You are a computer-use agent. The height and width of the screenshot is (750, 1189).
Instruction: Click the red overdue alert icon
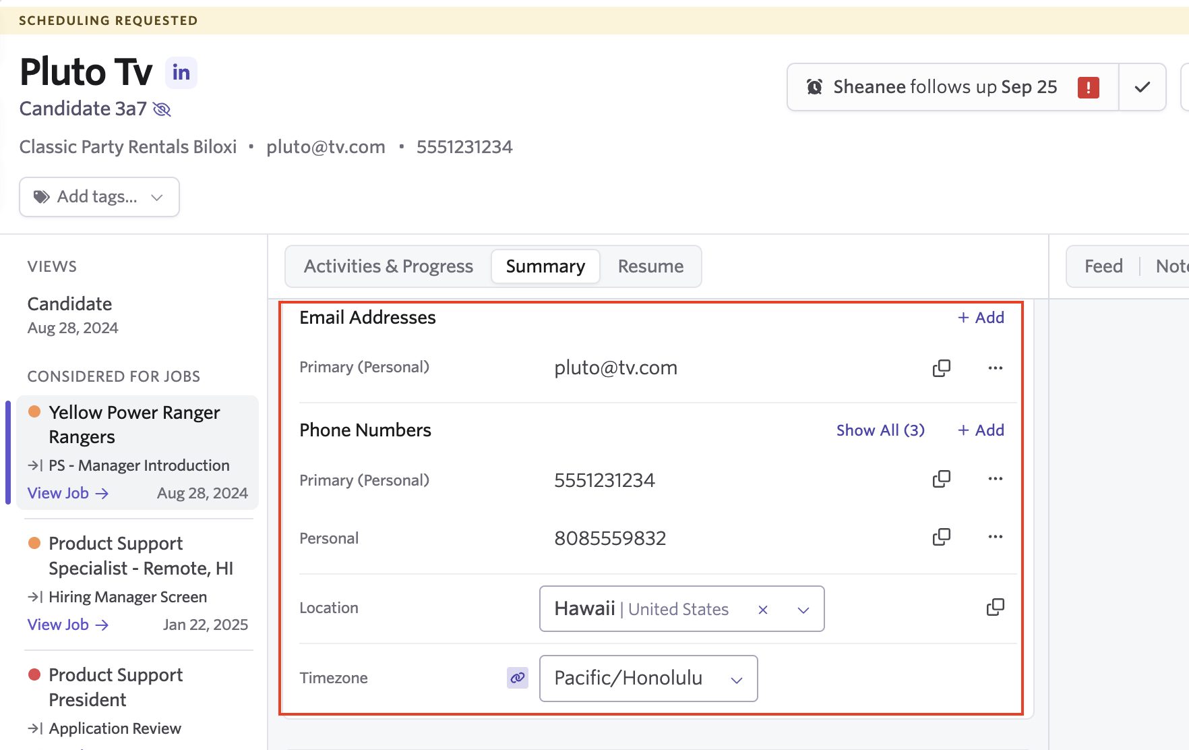(1088, 87)
